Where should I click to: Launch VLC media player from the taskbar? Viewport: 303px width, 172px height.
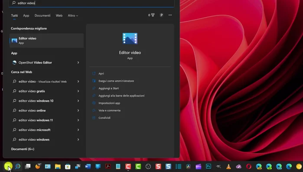228,166
